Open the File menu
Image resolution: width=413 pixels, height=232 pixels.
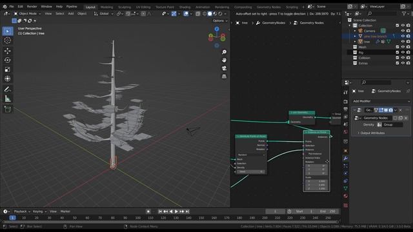pos(12,6)
